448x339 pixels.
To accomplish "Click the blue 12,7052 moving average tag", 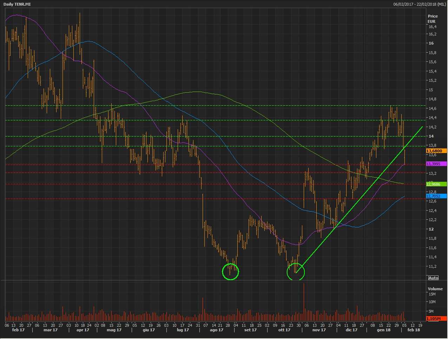I will [x=436, y=196].
